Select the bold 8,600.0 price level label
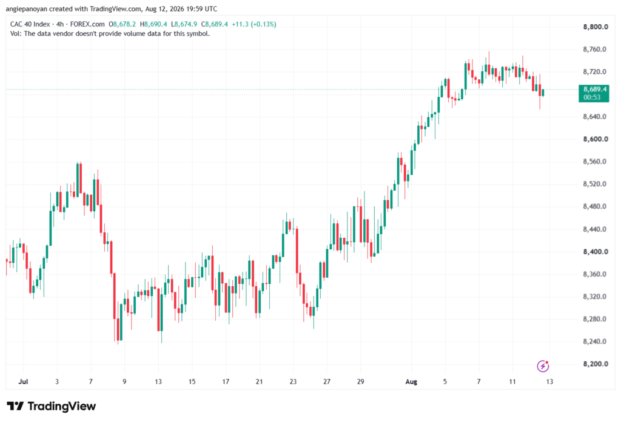The width and height of the screenshot is (621, 423). [x=596, y=139]
